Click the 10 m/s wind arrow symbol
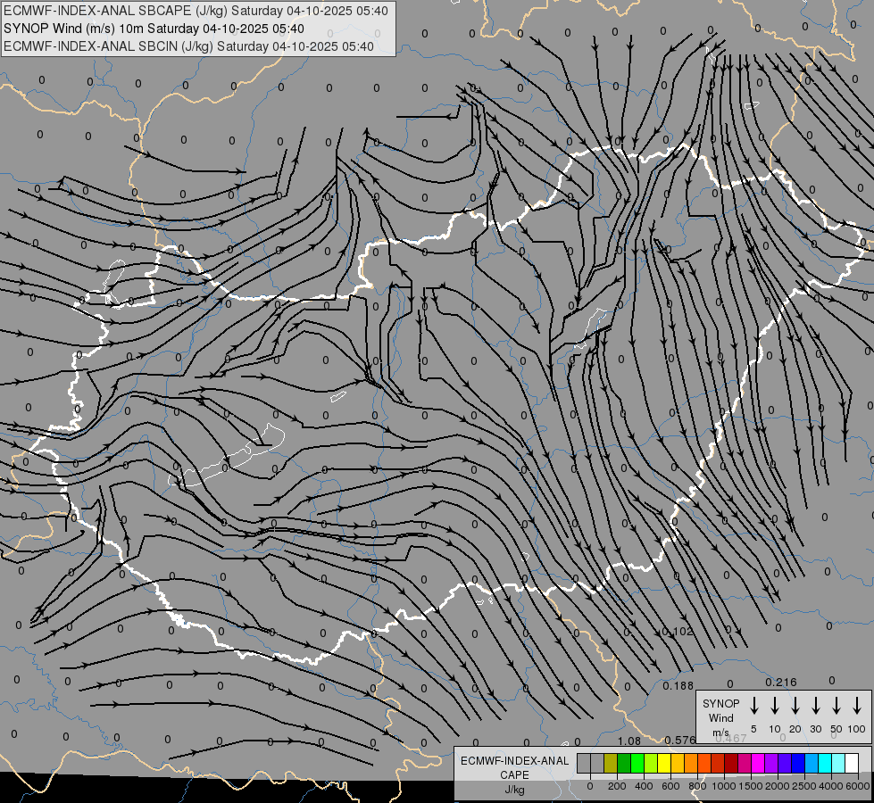This screenshot has width=874, height=803. tap(774, 706)
